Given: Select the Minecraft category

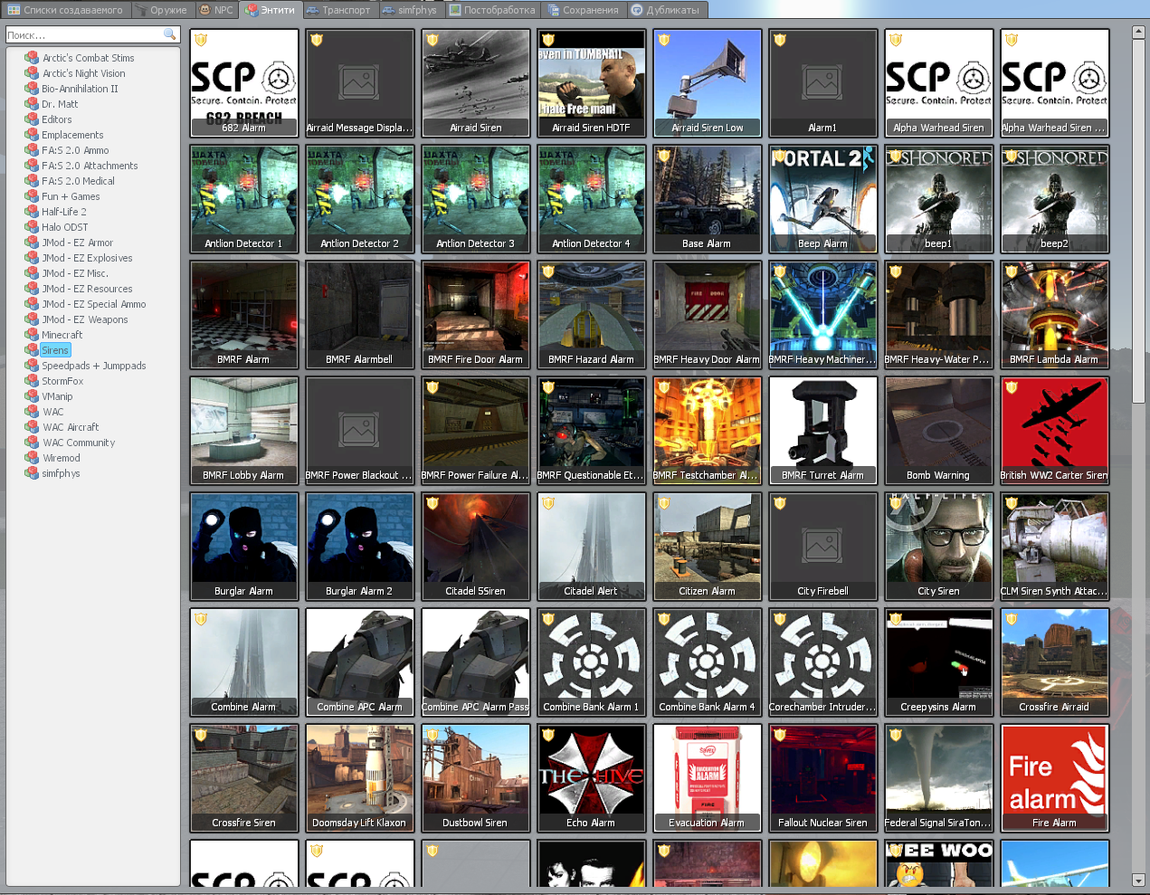Looking at the screenshot, I should coord(62,335).
